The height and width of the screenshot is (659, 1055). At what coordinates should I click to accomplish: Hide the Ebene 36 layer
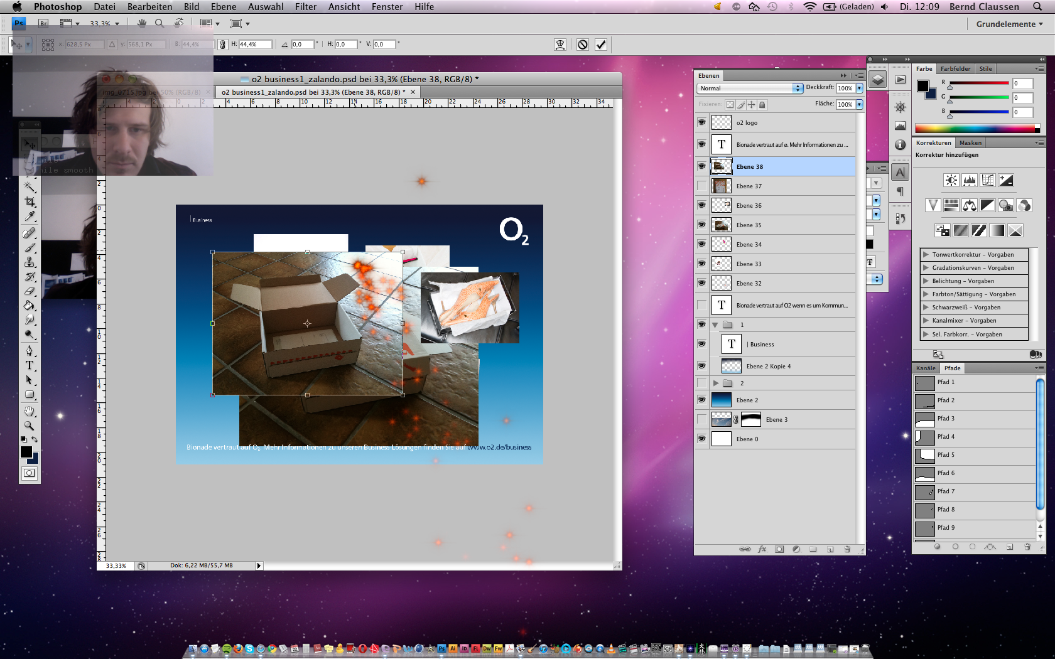pyautogui.click(x=701, y=205)
